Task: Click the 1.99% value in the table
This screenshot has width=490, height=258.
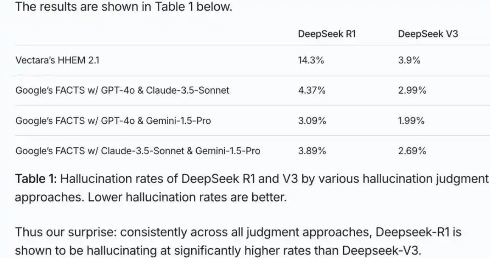Action: (x=411, y=121)
